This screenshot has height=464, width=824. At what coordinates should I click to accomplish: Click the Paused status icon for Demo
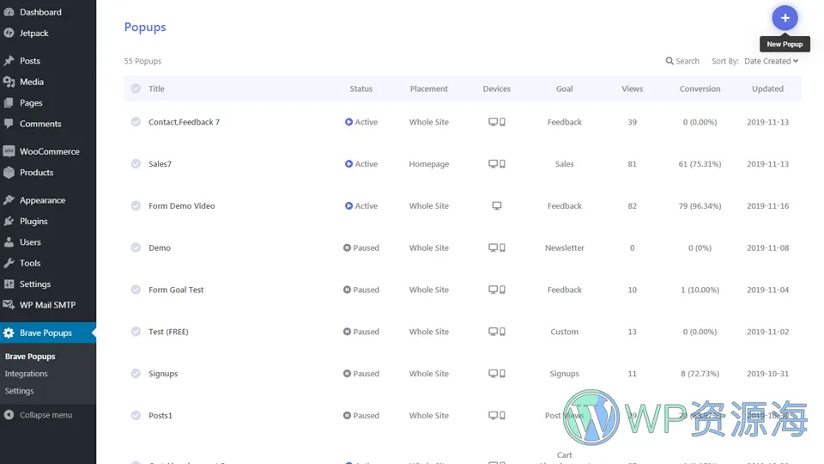(348, 248)
